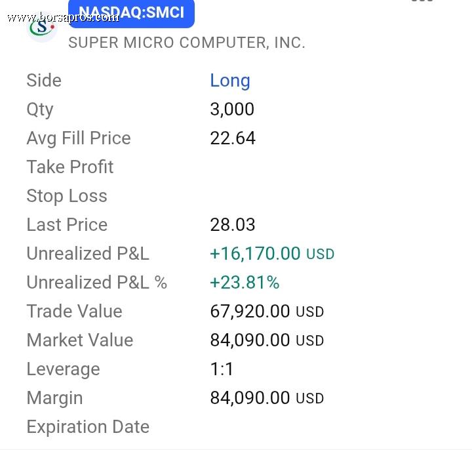Viewport: 472px width, 450px height.
Task: Click the +23.81% unrealized percentage
Action: 245,283
